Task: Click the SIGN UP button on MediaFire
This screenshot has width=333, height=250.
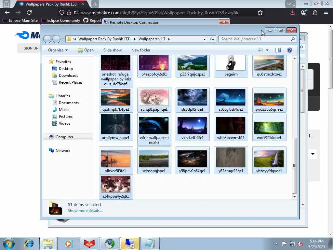Action: [31, 48]
